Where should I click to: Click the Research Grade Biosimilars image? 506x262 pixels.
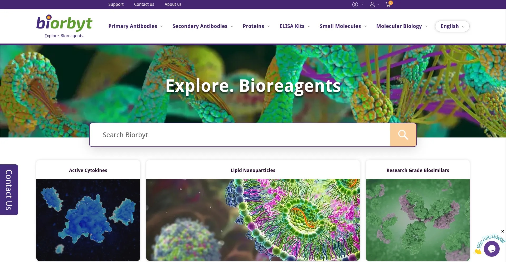click(x=418, y=220)
